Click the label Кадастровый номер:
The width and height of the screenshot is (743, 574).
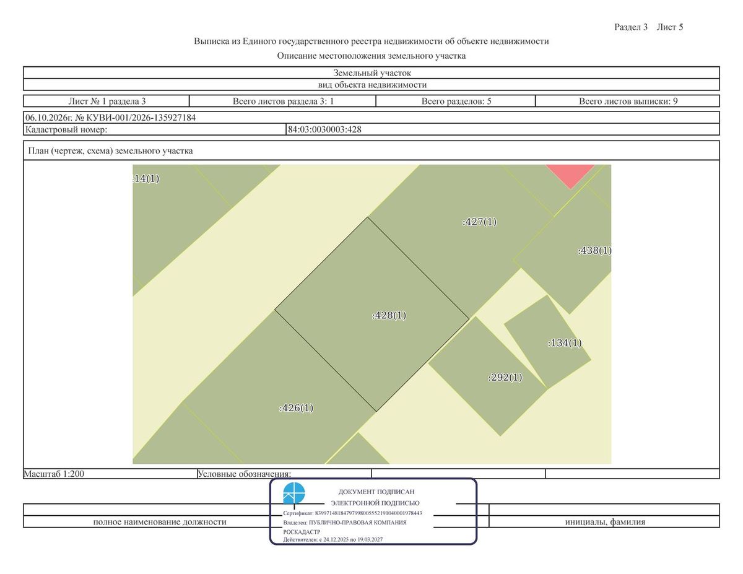66,129
